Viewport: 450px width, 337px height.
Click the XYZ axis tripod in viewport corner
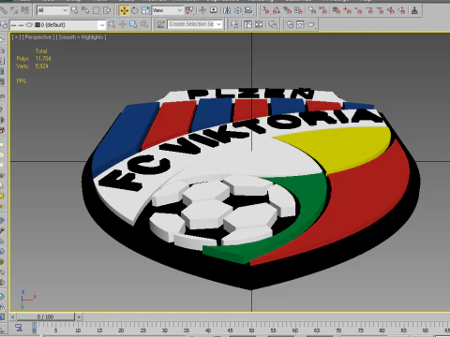pos(27,300)
